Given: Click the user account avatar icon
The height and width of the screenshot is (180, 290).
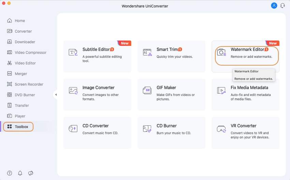Looking at the screenshot, I should (x=274, y=5).
